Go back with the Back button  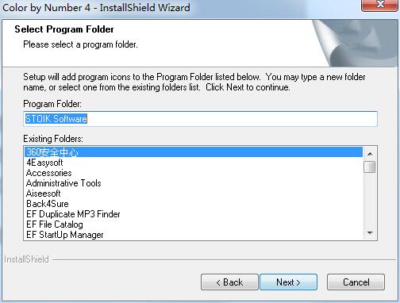click(x=229, y=282)
